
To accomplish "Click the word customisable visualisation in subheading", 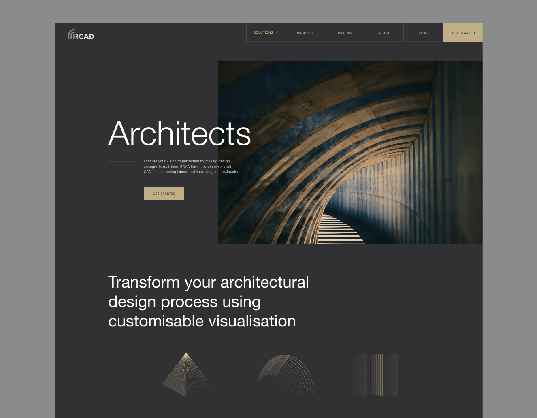I will tap(202, 321).
